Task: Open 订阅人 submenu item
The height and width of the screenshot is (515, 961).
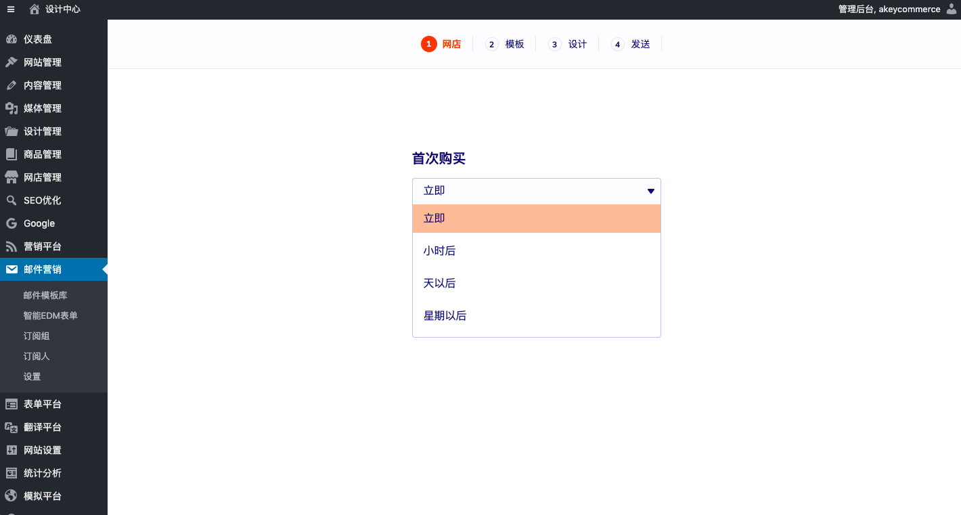Action: 37,357
